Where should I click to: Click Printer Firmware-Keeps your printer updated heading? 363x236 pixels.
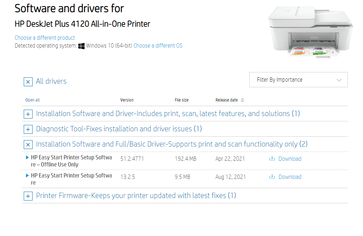click(x=136, y=196)
